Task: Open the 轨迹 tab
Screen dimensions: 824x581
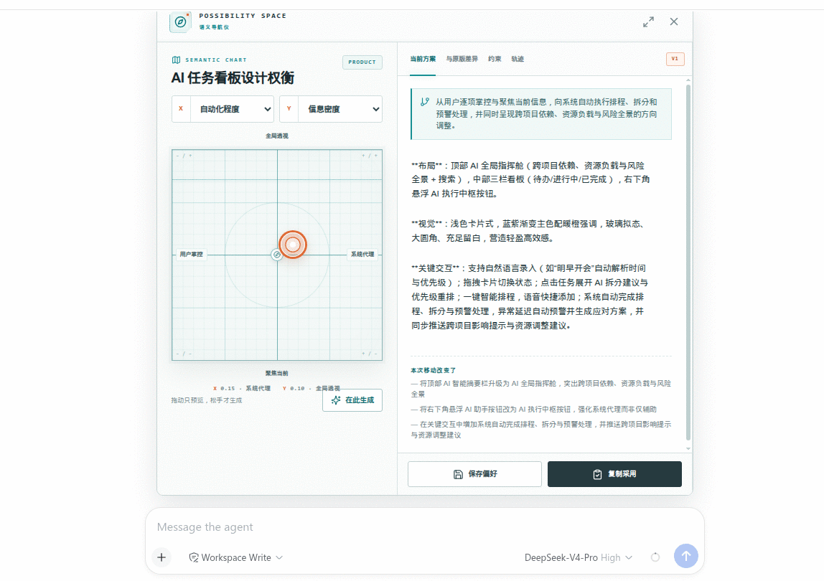Action: point(518,59)
